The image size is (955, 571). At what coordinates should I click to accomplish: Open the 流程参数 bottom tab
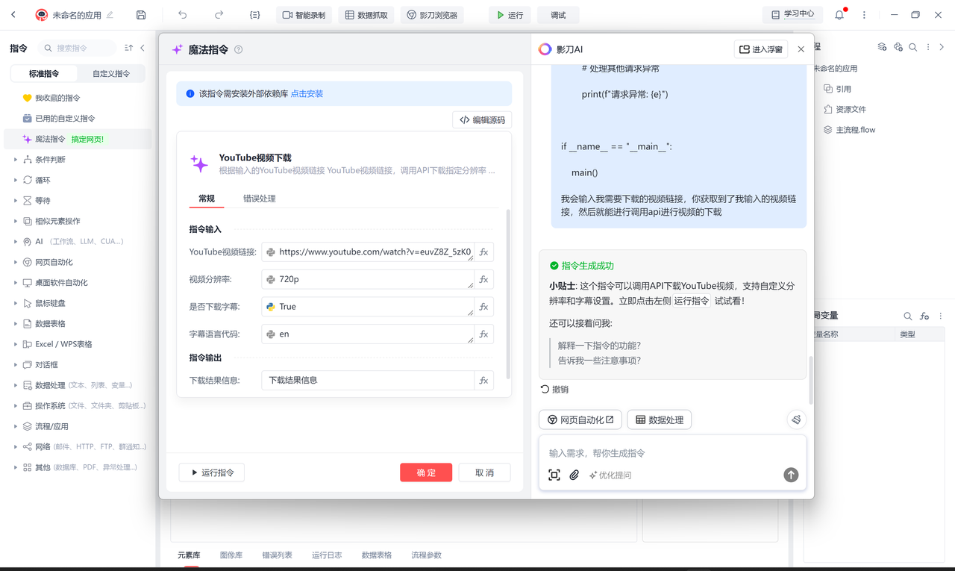[x=426, y=555]
